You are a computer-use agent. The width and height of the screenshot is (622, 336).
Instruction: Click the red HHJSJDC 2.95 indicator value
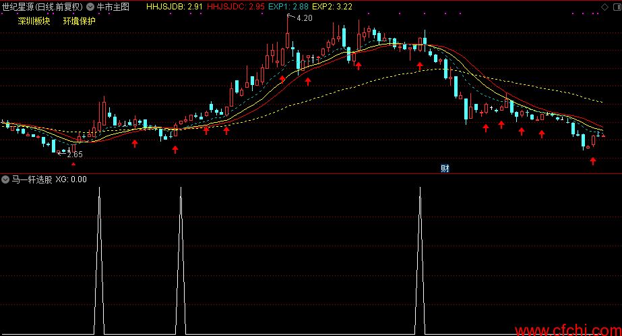236,7
